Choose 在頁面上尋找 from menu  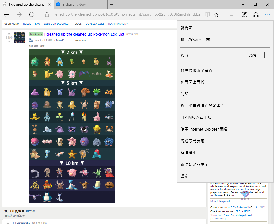click(x=225, y=82)
